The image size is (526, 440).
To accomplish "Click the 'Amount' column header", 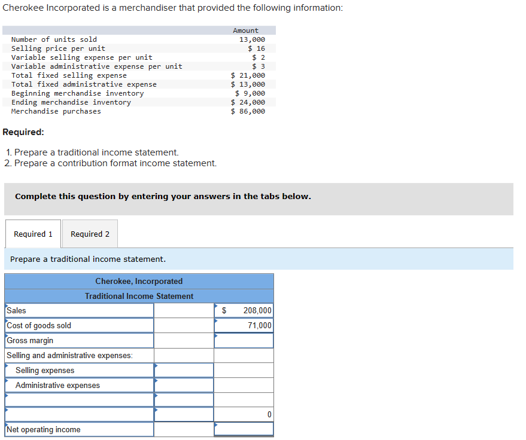I will click(245, 30).
